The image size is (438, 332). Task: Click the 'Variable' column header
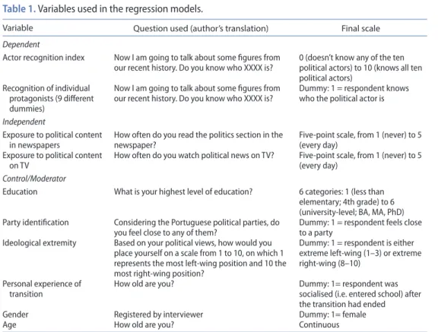[x=17, y=28]
